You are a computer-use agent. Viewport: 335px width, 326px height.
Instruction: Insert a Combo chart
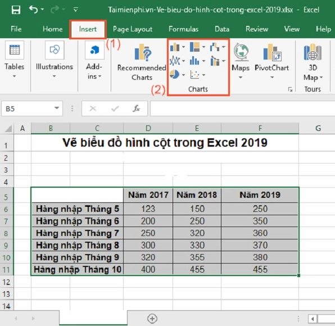click(215, 61)
